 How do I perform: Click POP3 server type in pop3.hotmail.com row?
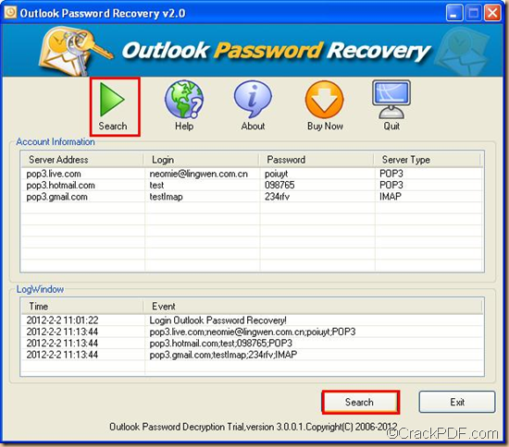pyautogui.click(x=391, y=185)
